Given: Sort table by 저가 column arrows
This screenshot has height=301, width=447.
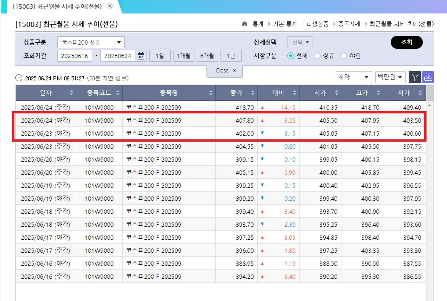Looking at the screenshot, I should pos(420,93).
